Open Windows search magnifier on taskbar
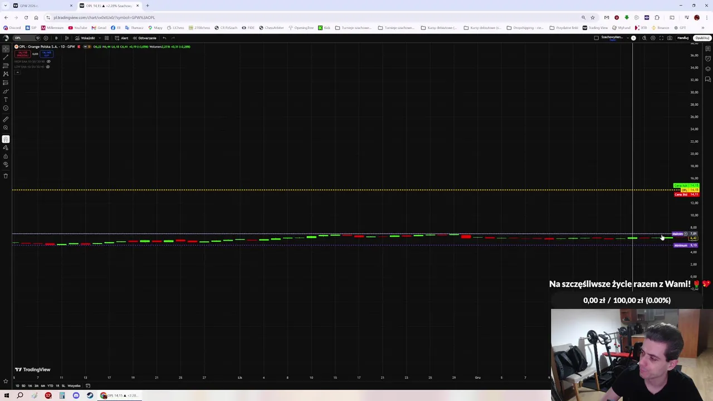 [x=20, y=395]
